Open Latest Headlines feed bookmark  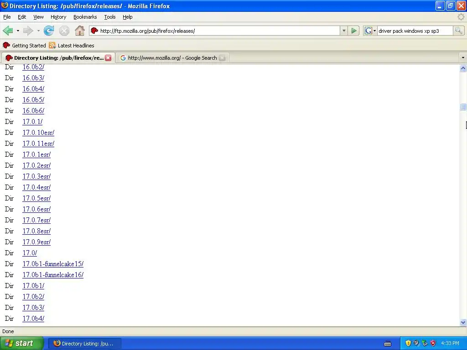coord(72,46)
